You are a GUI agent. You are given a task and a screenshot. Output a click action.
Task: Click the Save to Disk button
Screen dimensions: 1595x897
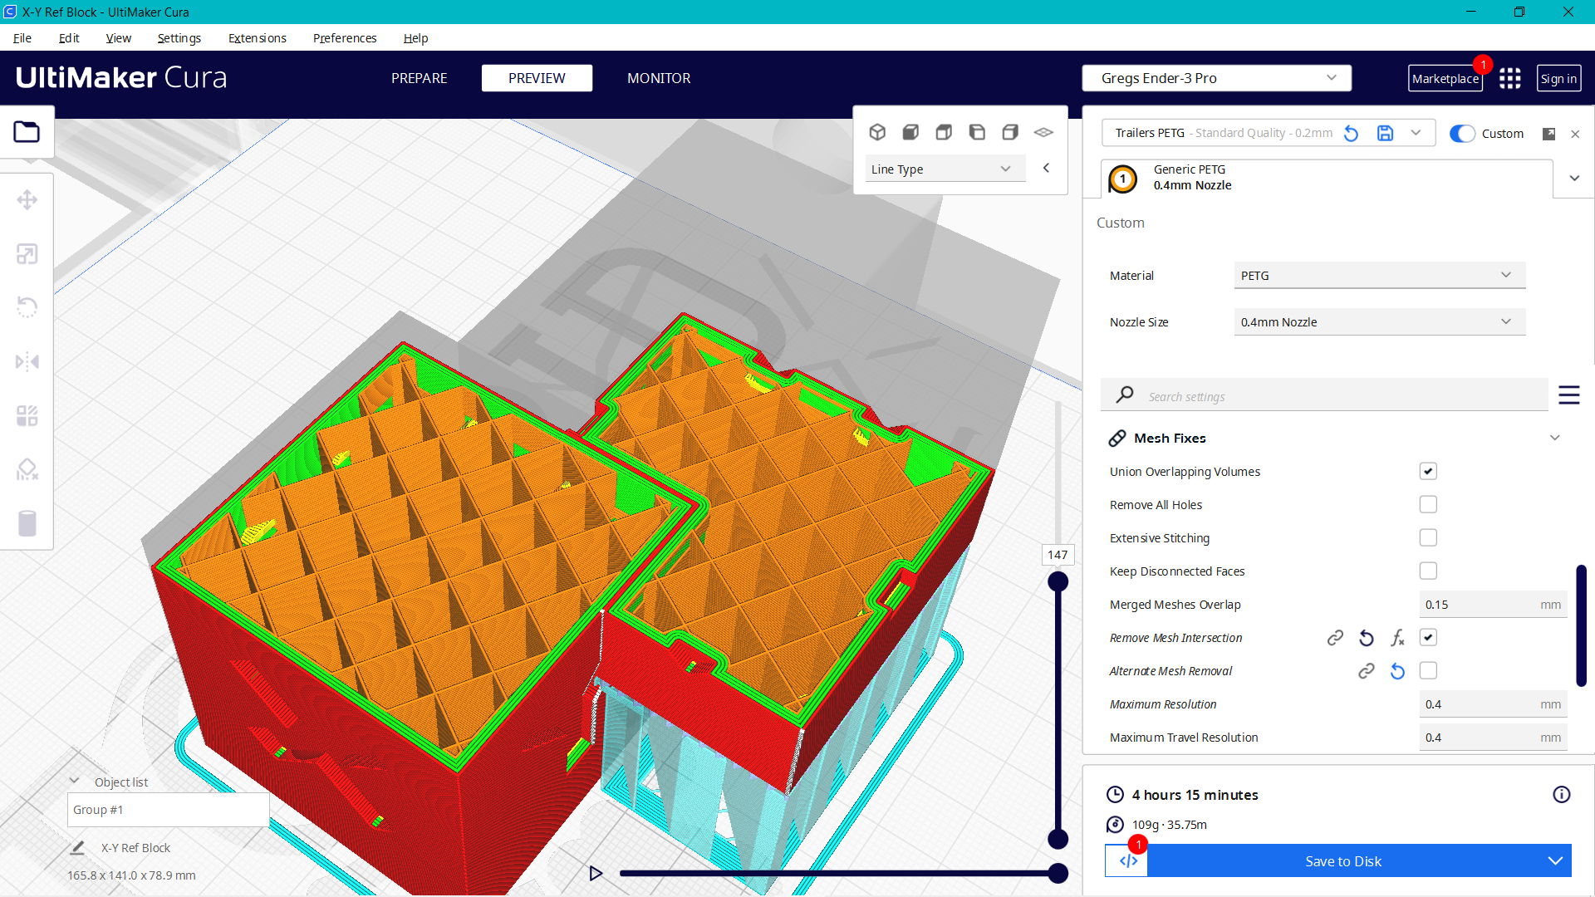[x=1342, y=861]
